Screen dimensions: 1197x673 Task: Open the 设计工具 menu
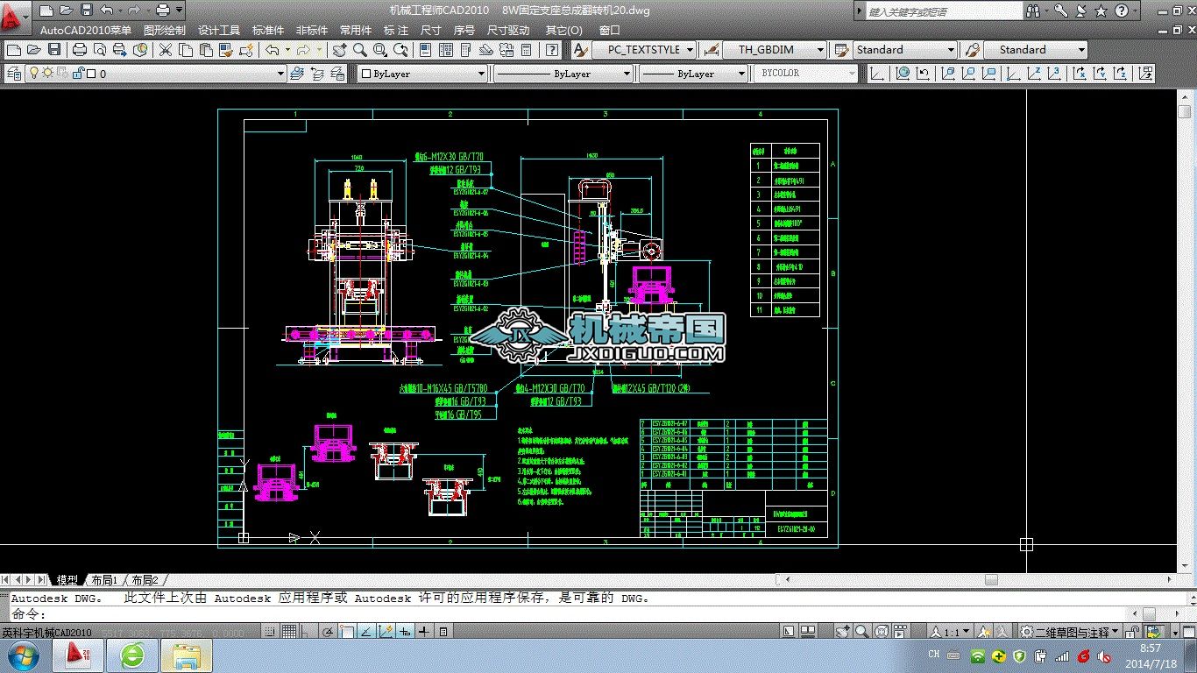point(219,30)
